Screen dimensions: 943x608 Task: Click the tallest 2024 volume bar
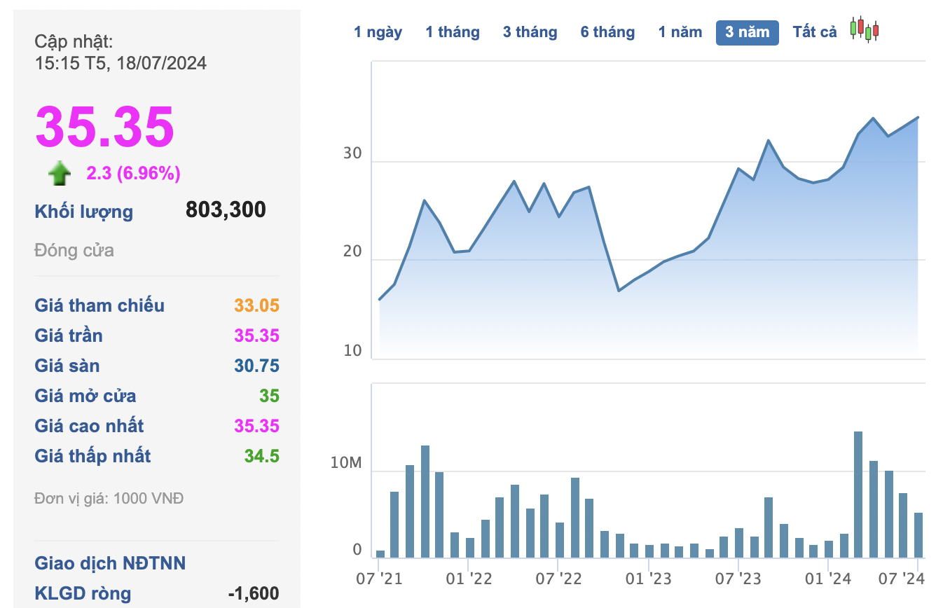click(x=858, y=490)
